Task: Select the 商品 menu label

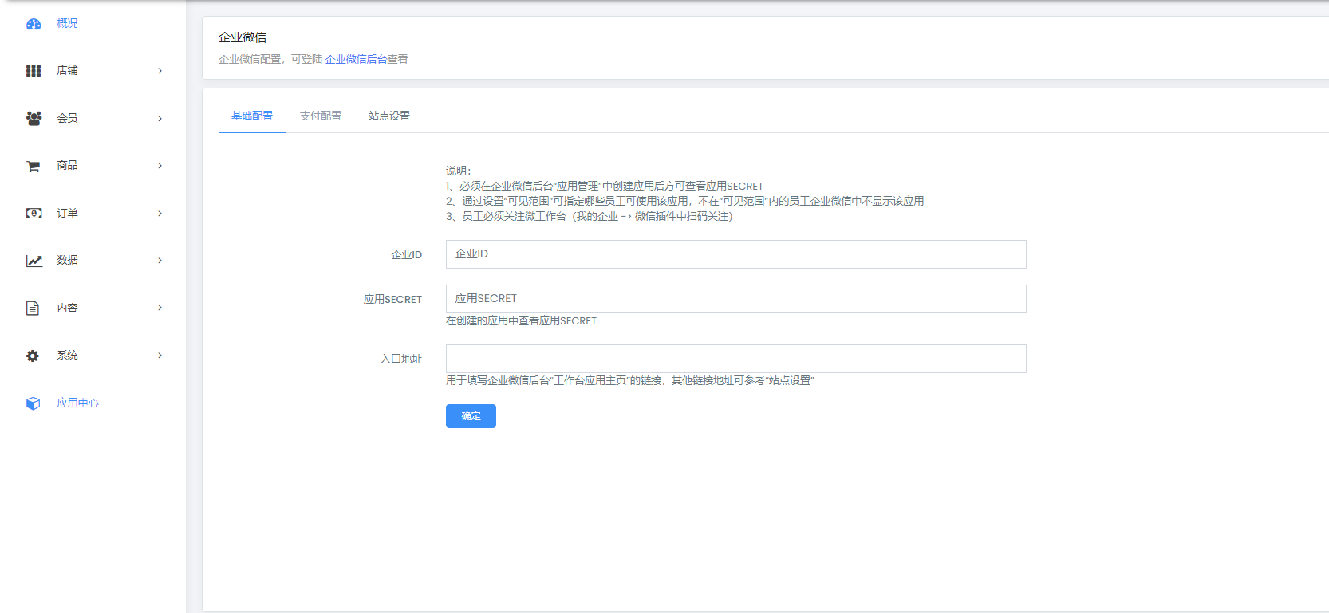Action: [x=67, y=166]
